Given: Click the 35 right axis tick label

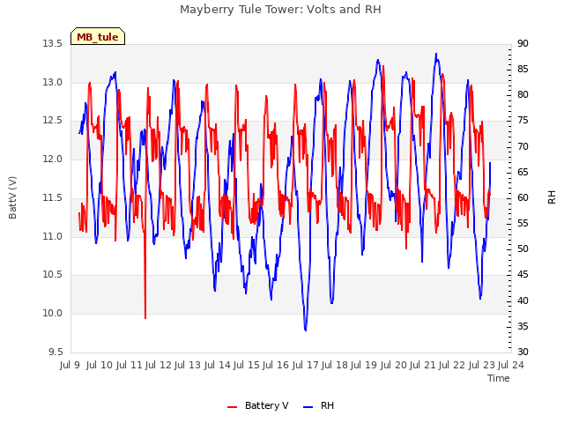Looking at the screenshot, I should coord(523,327).
